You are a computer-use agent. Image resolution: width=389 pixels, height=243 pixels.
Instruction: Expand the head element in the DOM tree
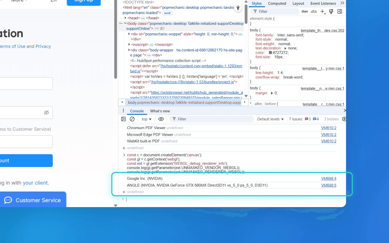click(x=125, y=18)
